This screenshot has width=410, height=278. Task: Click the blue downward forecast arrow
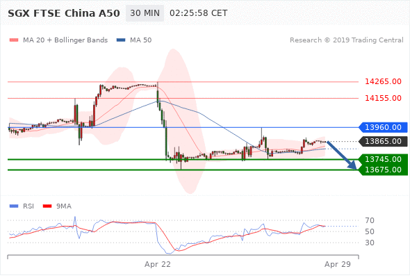pos(342,156)
